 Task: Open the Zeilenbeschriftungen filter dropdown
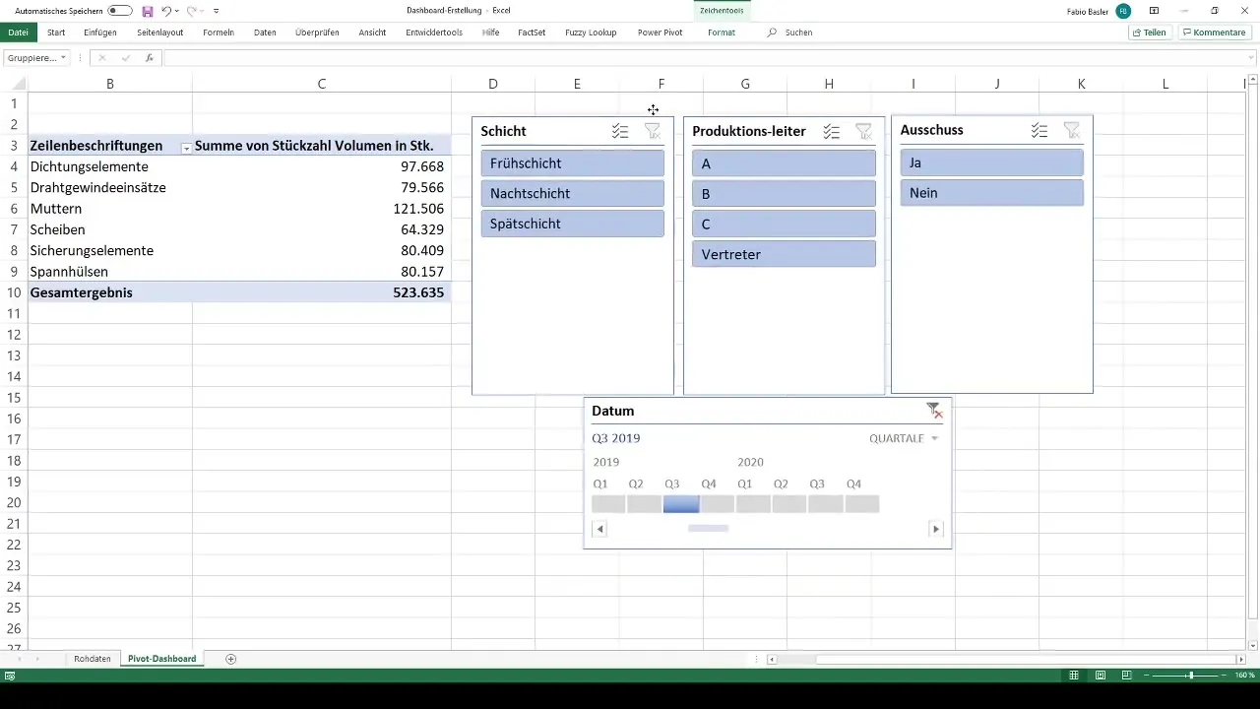pyautogui.click(x=185, y=147)
